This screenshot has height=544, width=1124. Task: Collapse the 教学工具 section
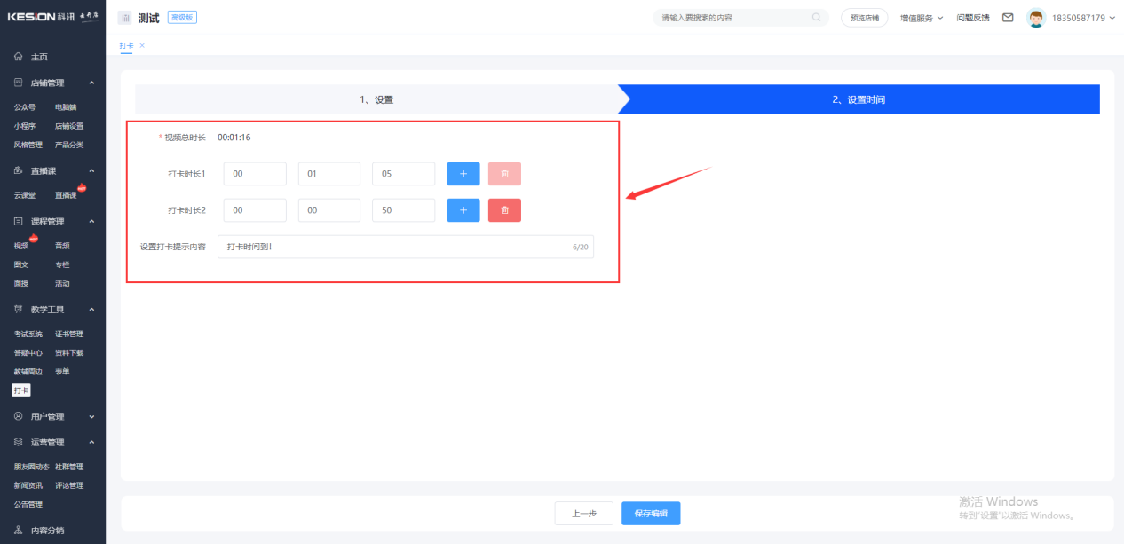point(91,310)
